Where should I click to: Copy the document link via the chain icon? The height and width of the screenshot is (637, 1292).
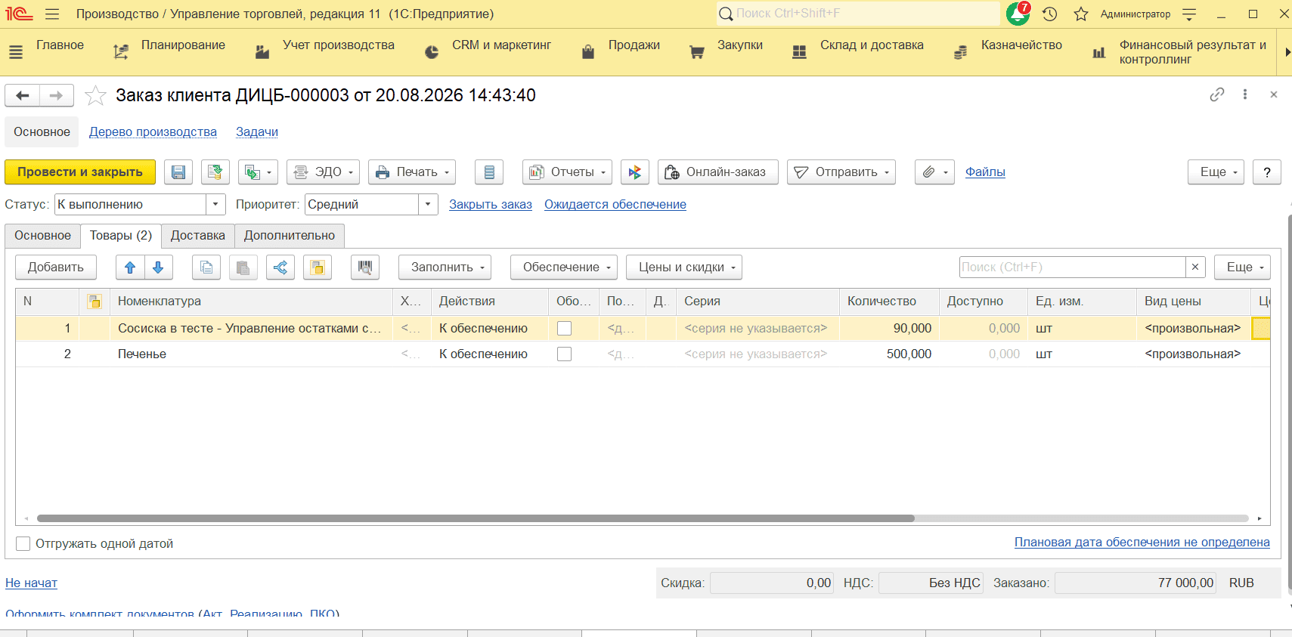pyautogui.click(x=1217, y=94)
